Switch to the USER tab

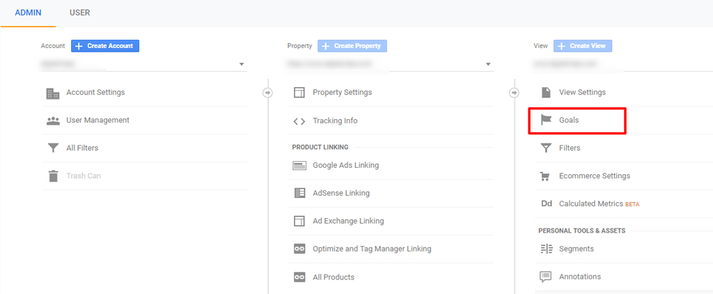(79, 13)
